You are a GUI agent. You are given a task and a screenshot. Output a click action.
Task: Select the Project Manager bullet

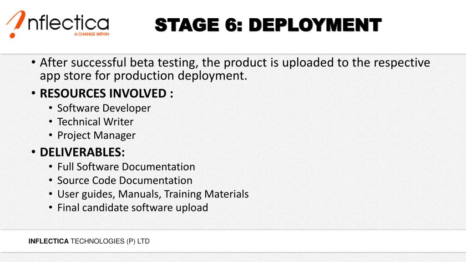point(96,136)
